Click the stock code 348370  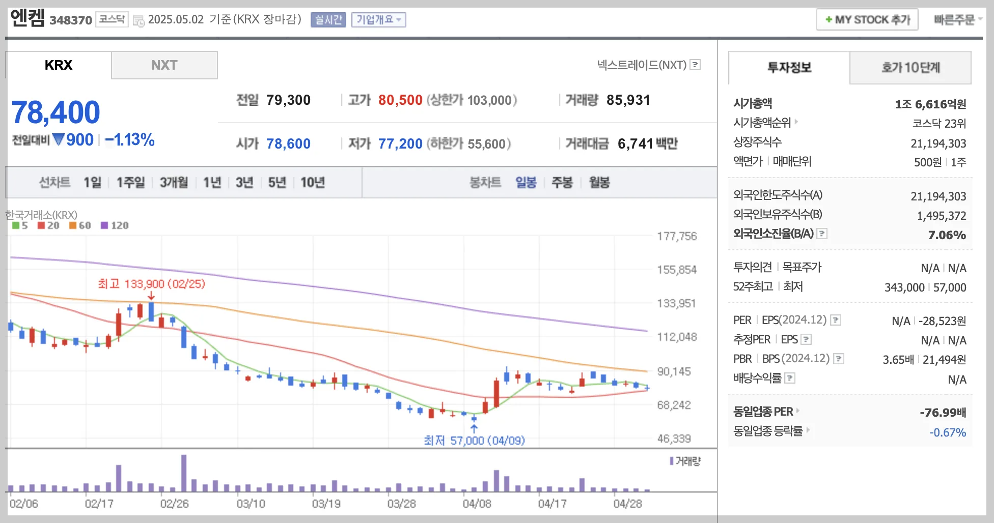(x=71, y=20)
